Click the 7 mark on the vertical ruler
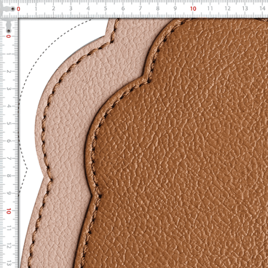 (9, 159)
